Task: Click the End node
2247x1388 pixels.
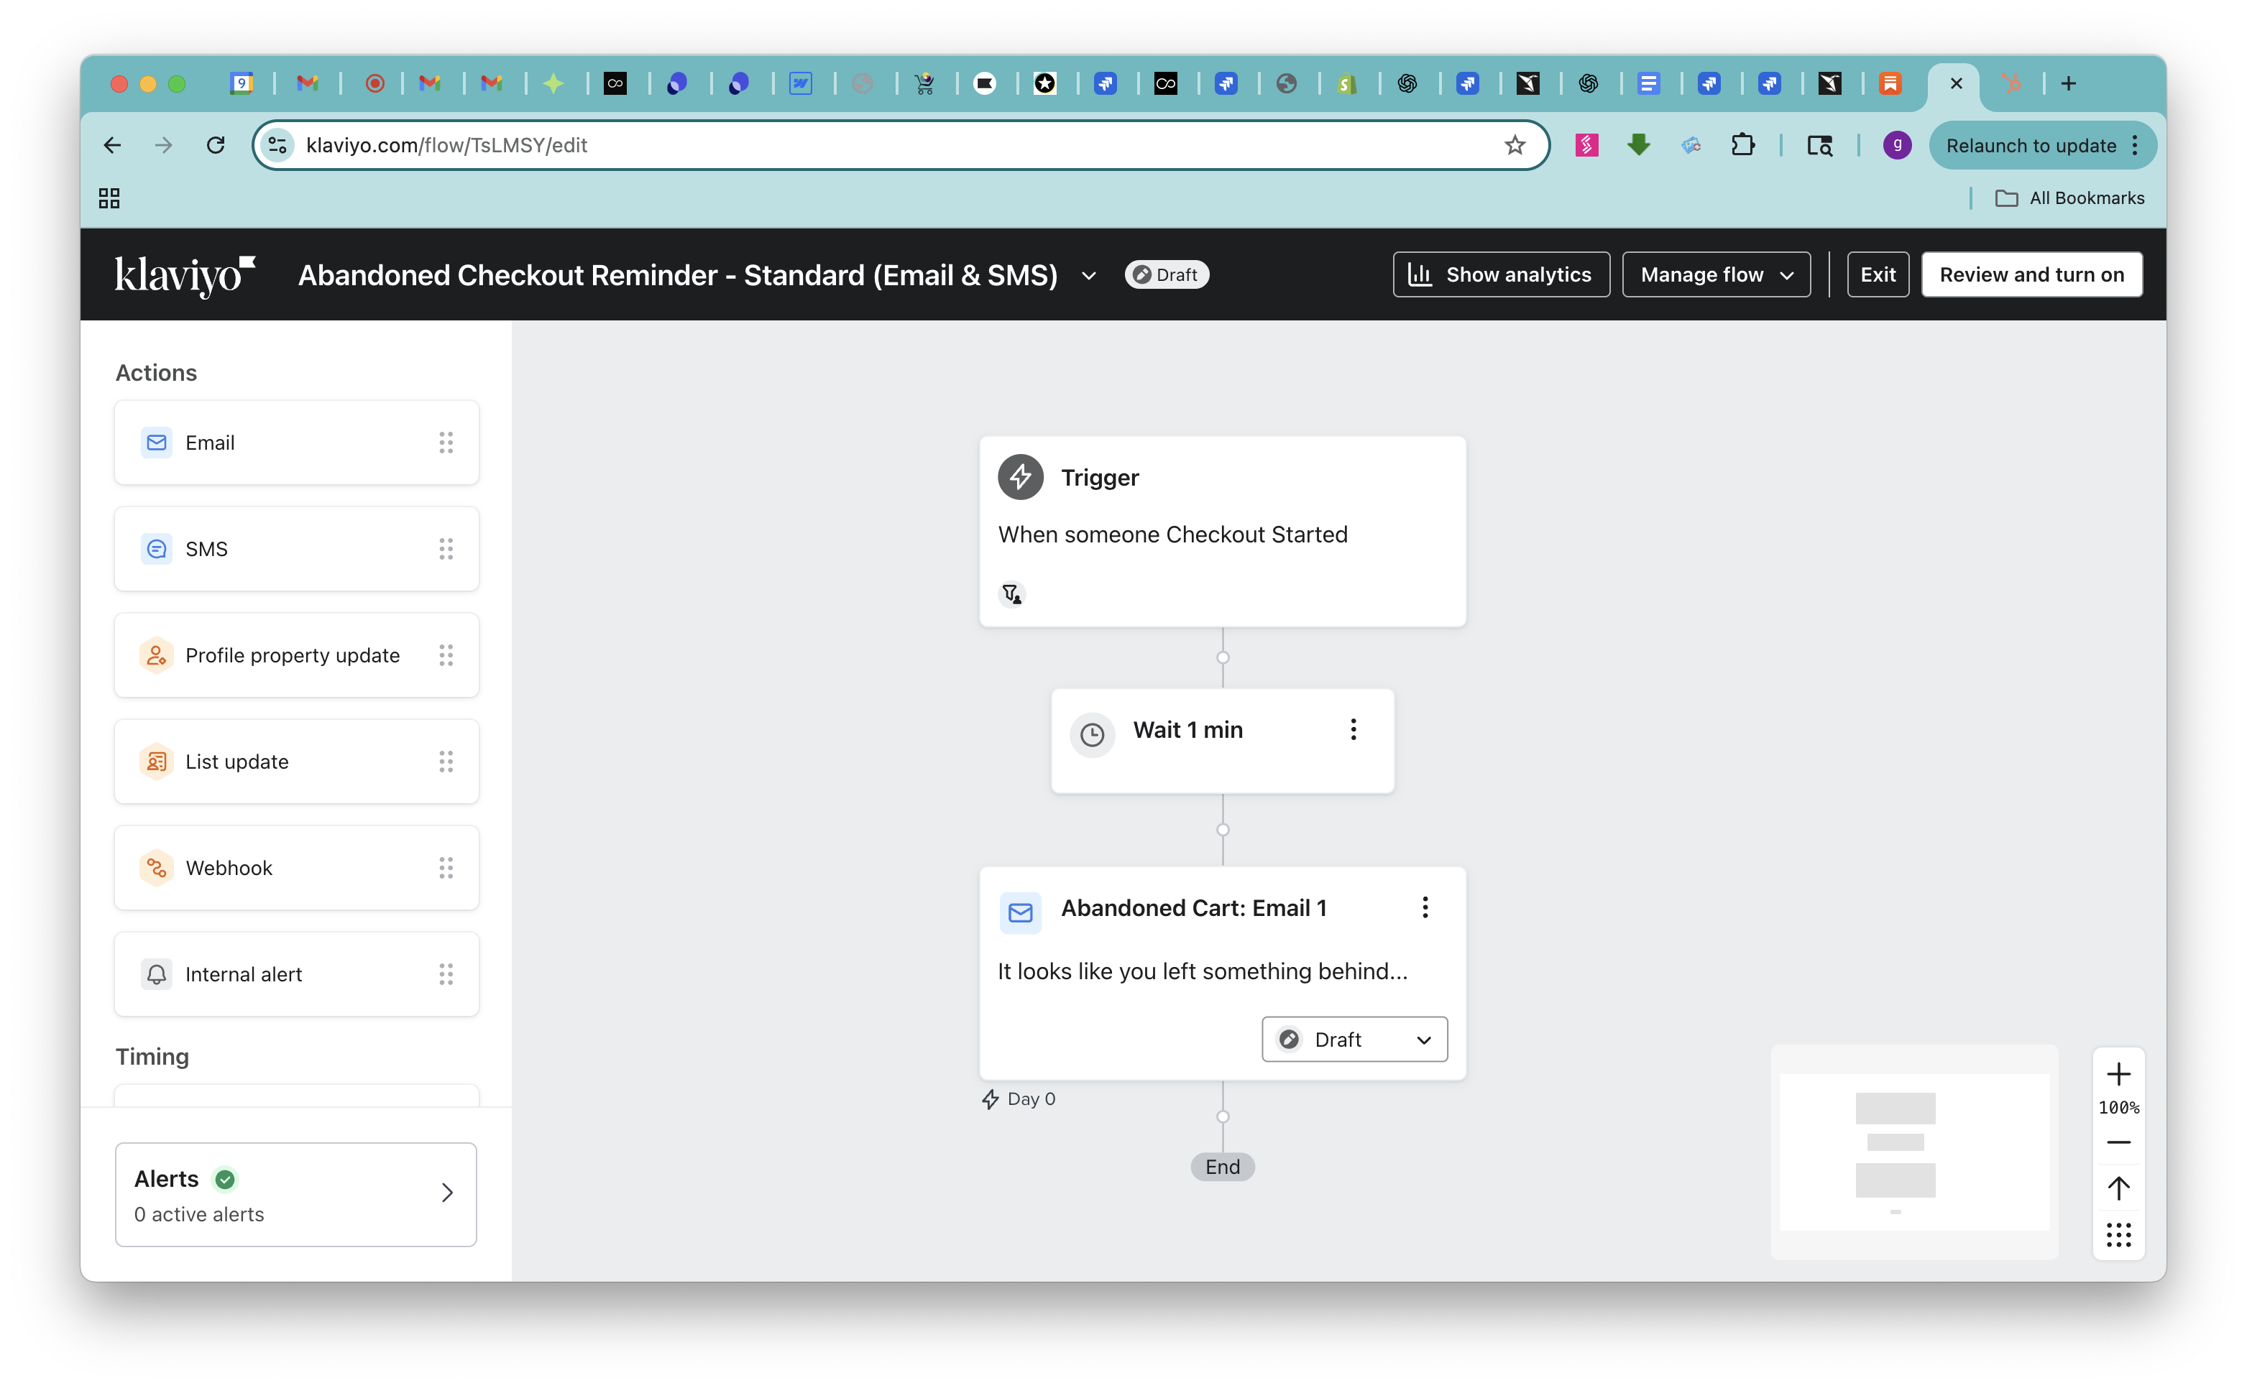Action: coord(1222,1167)
